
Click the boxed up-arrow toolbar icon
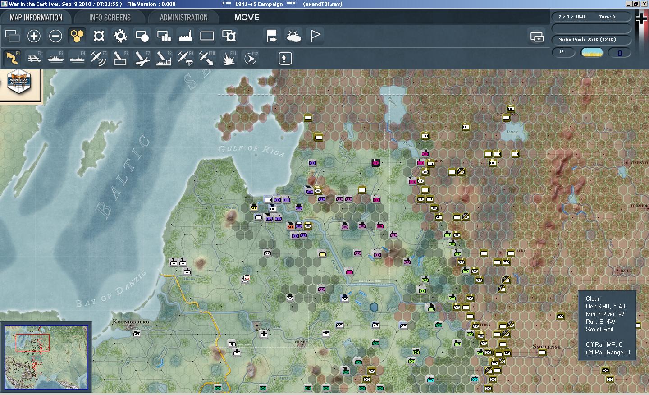pyautogui.click(x=285, y=58)
